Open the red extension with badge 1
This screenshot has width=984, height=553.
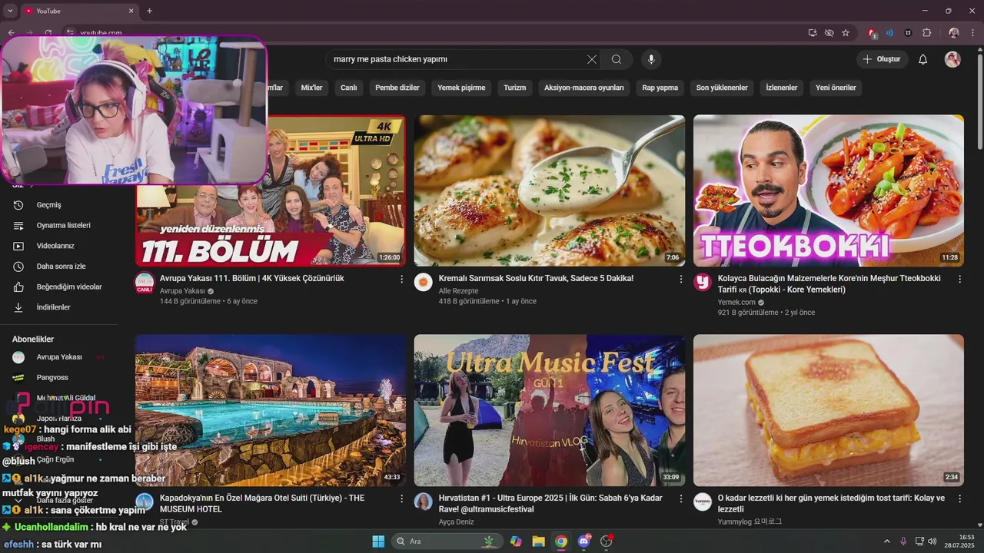(873, 33)
